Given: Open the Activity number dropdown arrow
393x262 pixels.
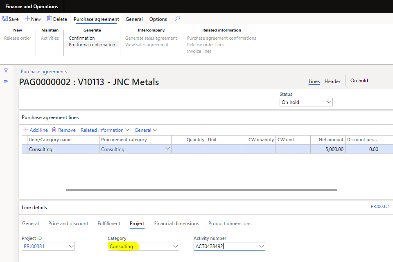Looking at the screenshot, I should coord(262,246).
